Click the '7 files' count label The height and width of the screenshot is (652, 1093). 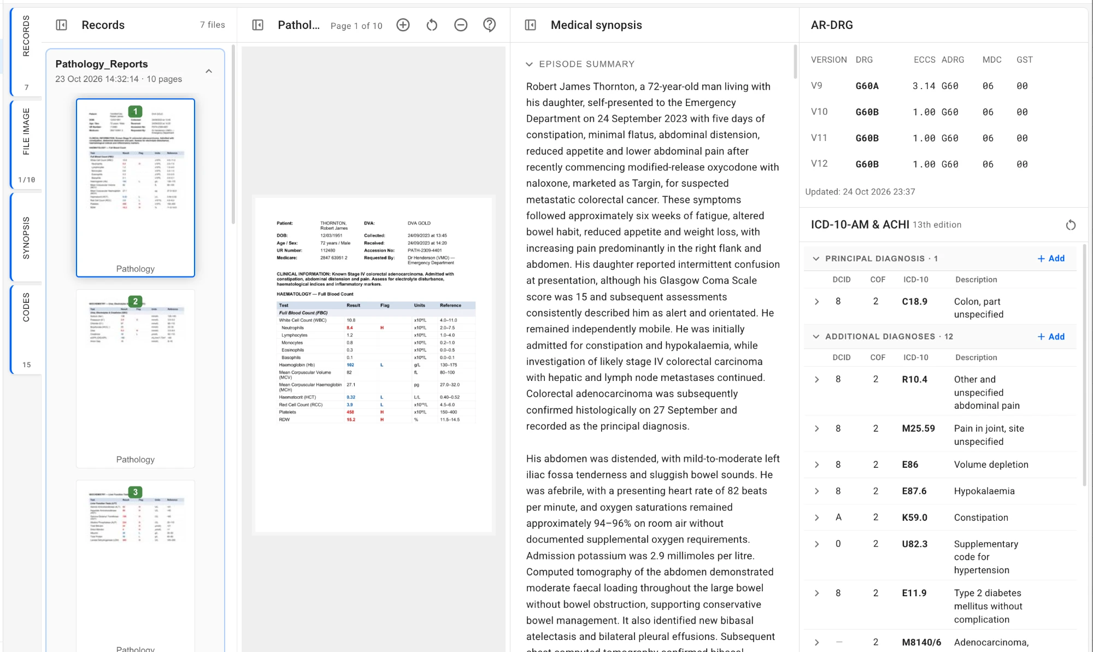coord(213,25)
